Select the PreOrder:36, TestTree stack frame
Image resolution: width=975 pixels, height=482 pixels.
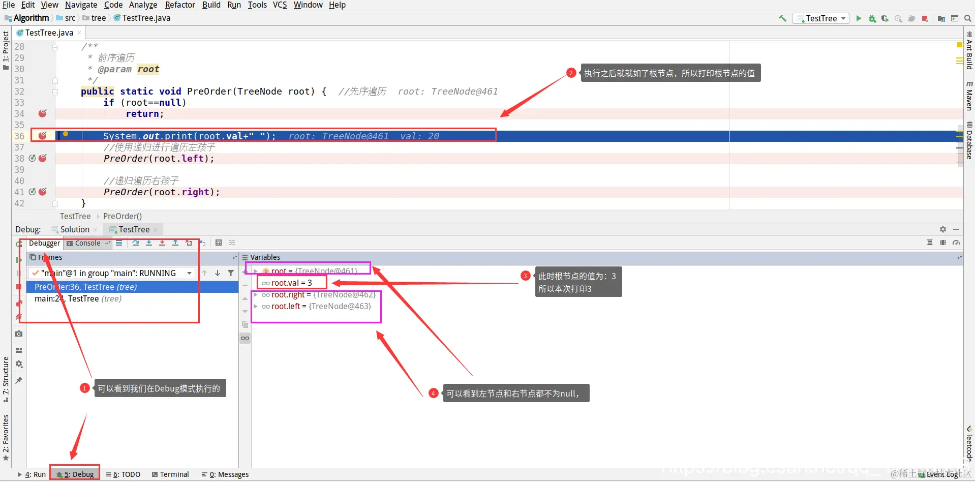tap(132, 287)
